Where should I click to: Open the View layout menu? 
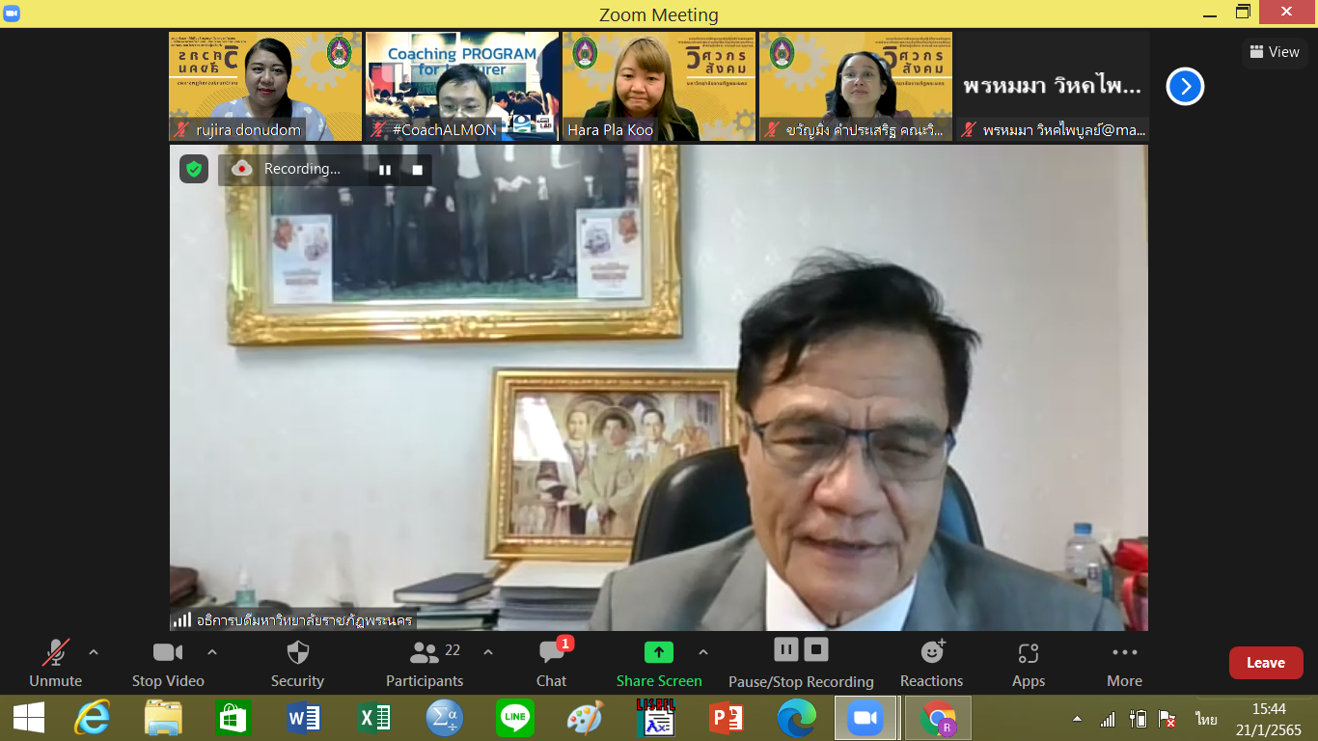click(1275, 52)
